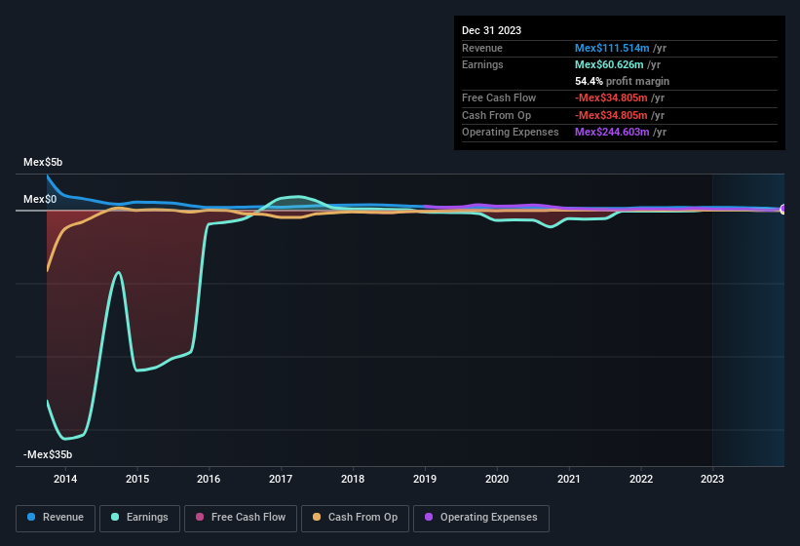Toggle Operating Expenses legend button
The width and height of the screenshot is (800, 546).
pyautogui.click(x=481, y=518)
